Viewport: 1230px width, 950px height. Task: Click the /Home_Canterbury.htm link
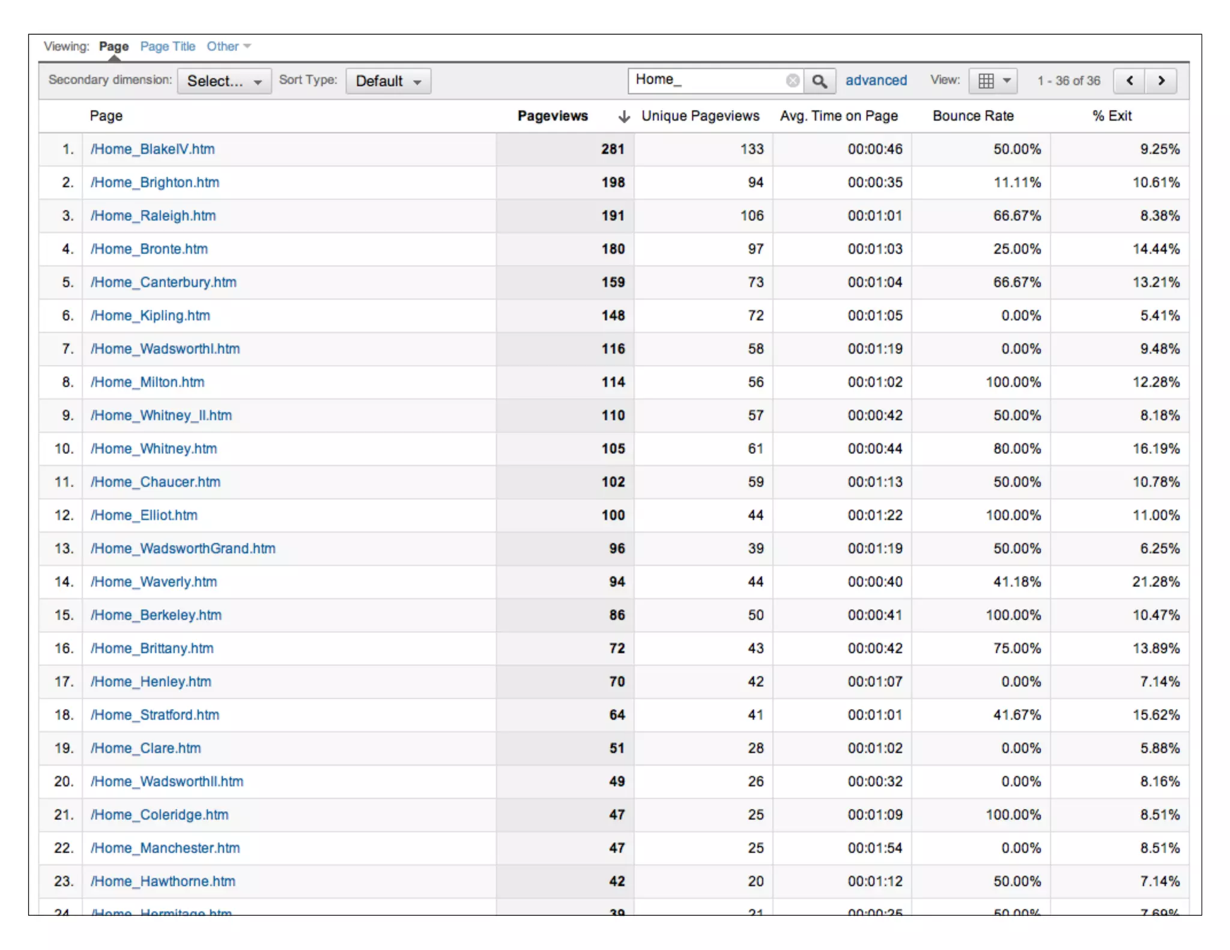[163, 282]
